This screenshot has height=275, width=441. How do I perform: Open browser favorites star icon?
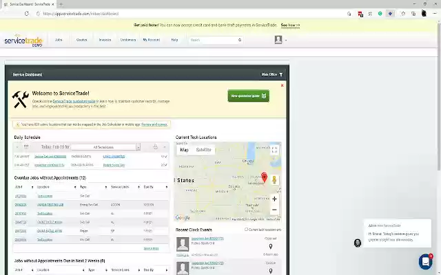[x=402, y=14]
